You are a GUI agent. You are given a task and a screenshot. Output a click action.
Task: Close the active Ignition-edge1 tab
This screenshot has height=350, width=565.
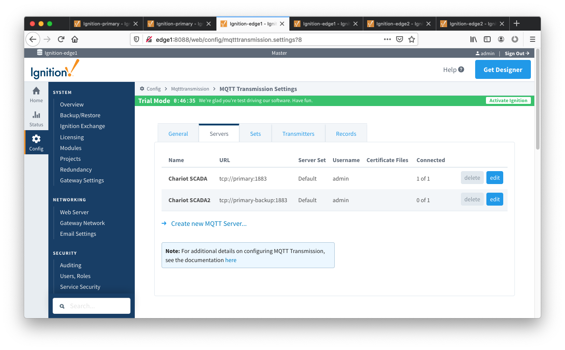pyautogui.click(x=282, y=24)
